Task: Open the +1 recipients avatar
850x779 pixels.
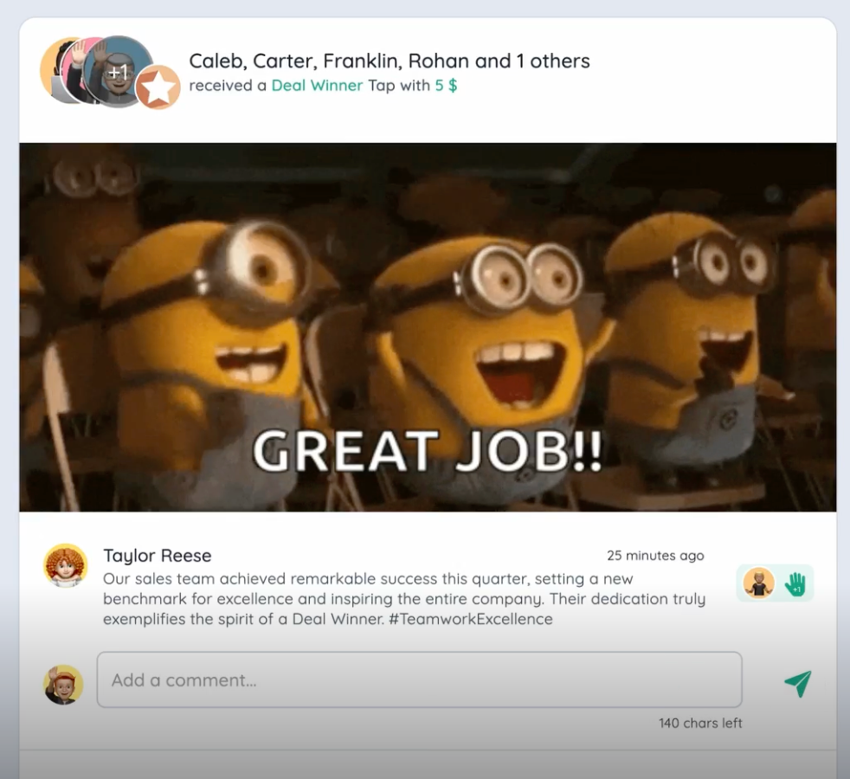Action: tap(119, 72)
